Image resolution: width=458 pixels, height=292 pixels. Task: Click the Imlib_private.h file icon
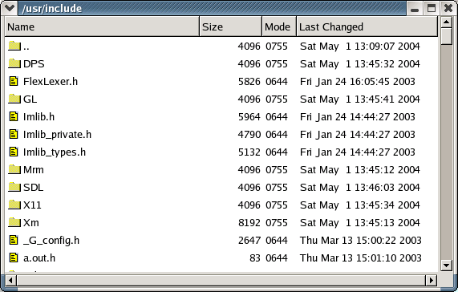point(14,134)
